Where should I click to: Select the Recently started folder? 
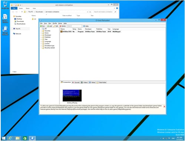click(49, 48)
